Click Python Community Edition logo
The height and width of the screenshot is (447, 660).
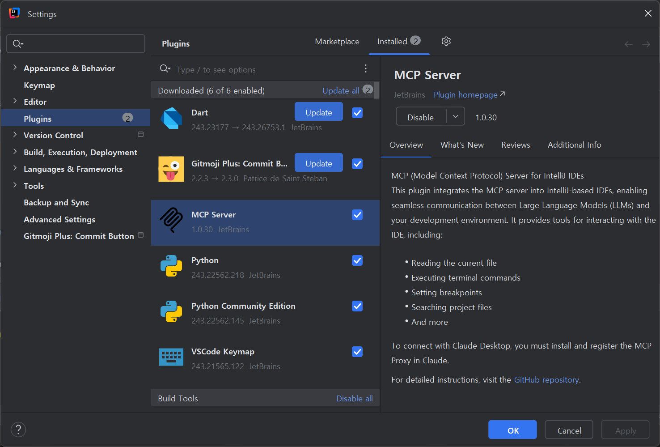point(171,311)
